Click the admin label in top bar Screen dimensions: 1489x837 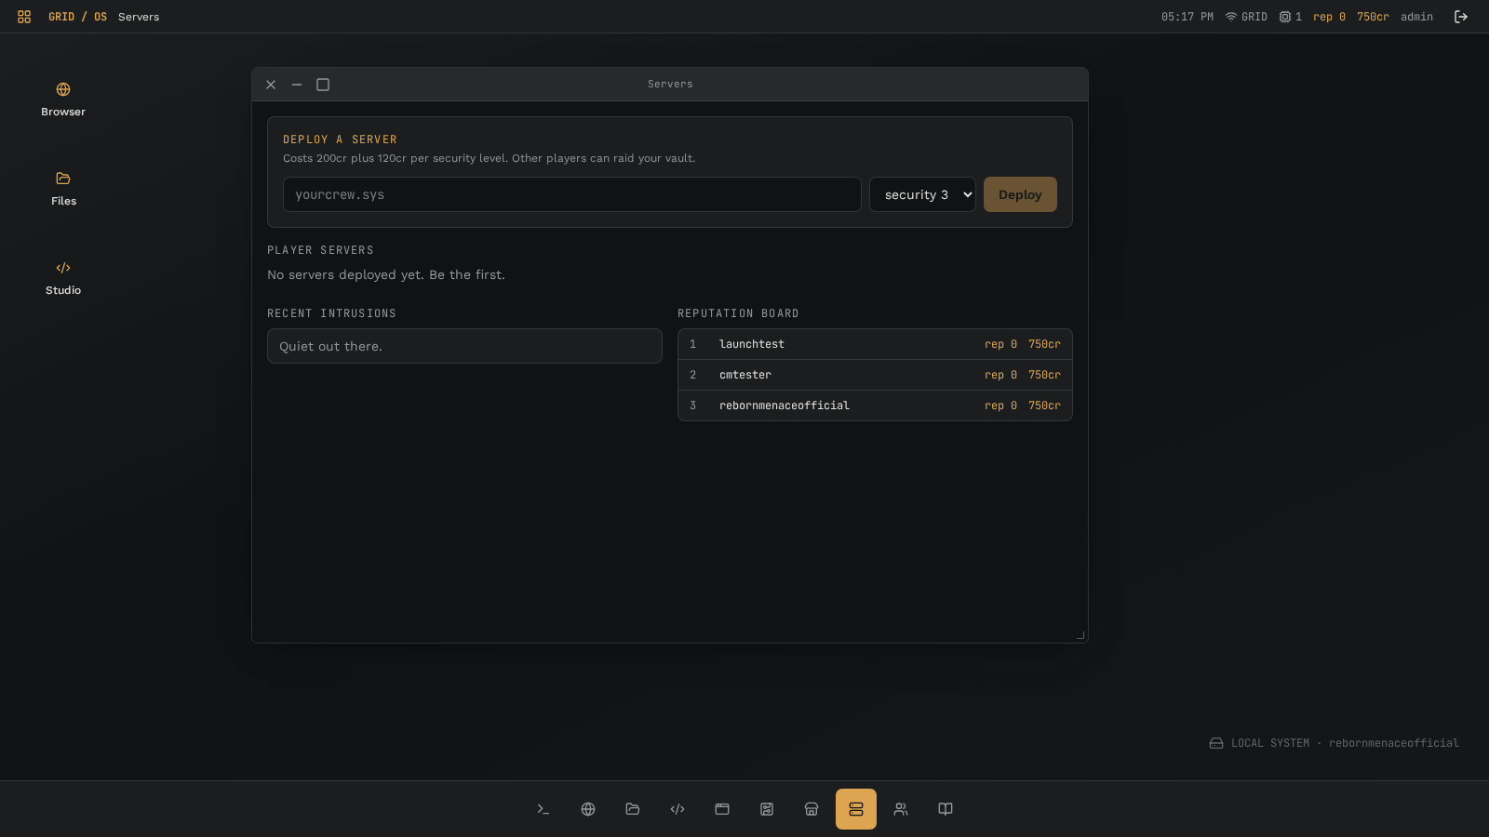click(x=1416, y=17)
